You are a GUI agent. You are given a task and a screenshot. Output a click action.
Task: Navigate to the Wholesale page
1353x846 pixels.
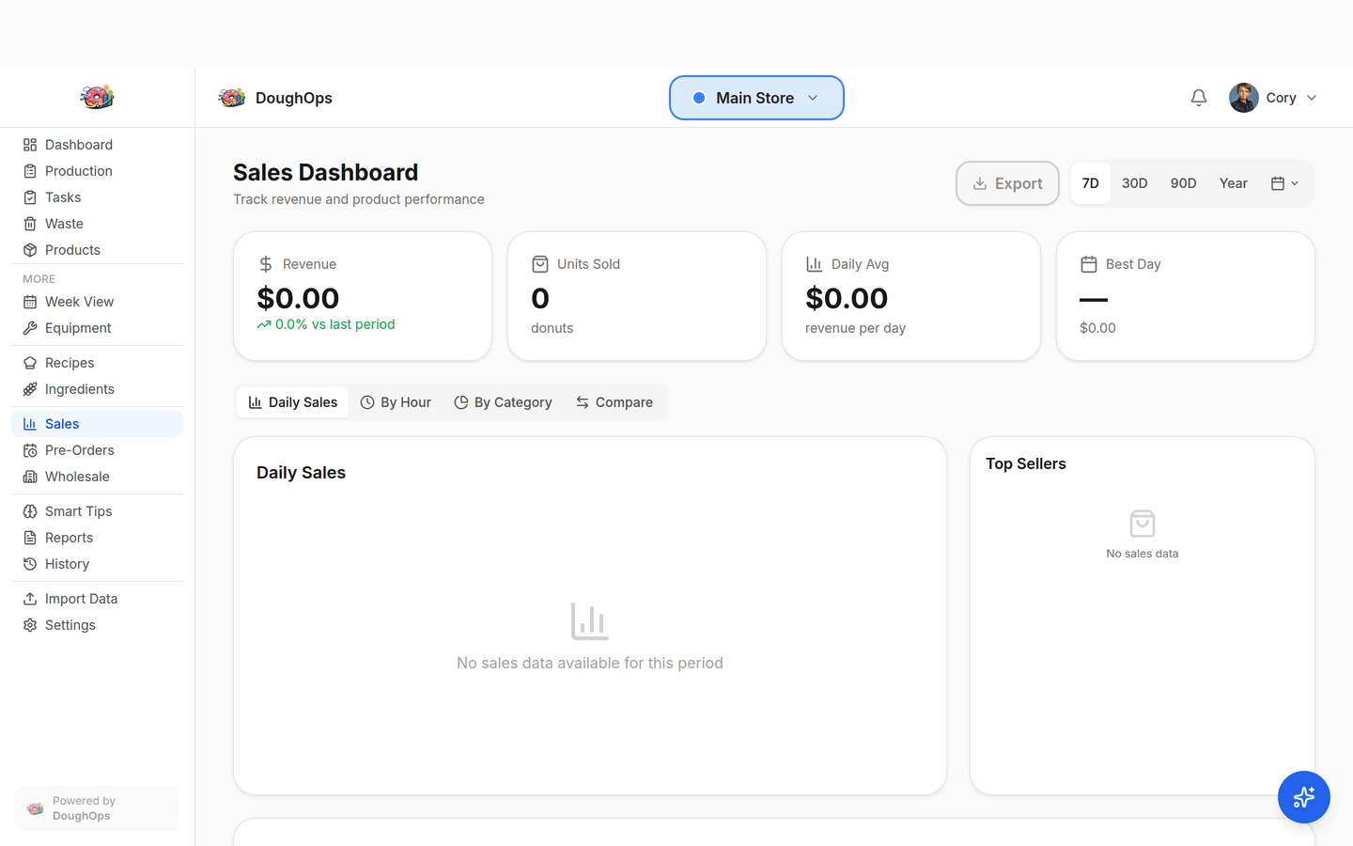point(78,477)
